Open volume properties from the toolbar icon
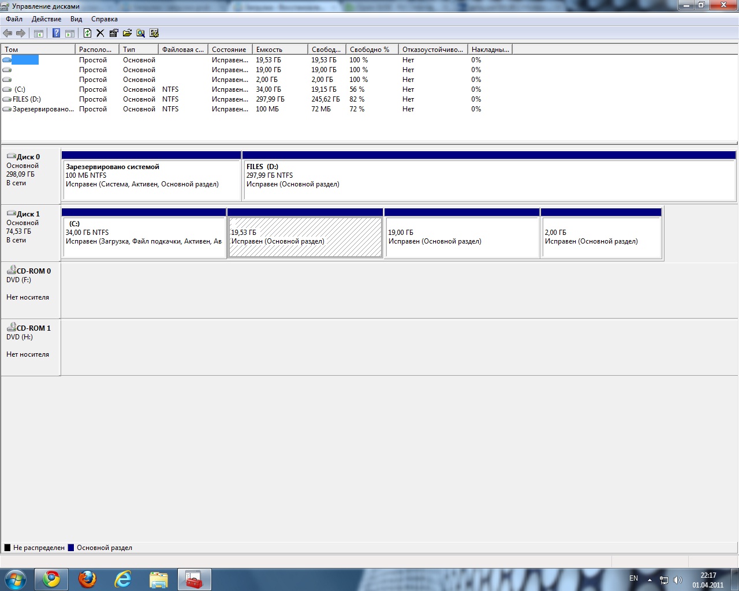 point(114,33)
